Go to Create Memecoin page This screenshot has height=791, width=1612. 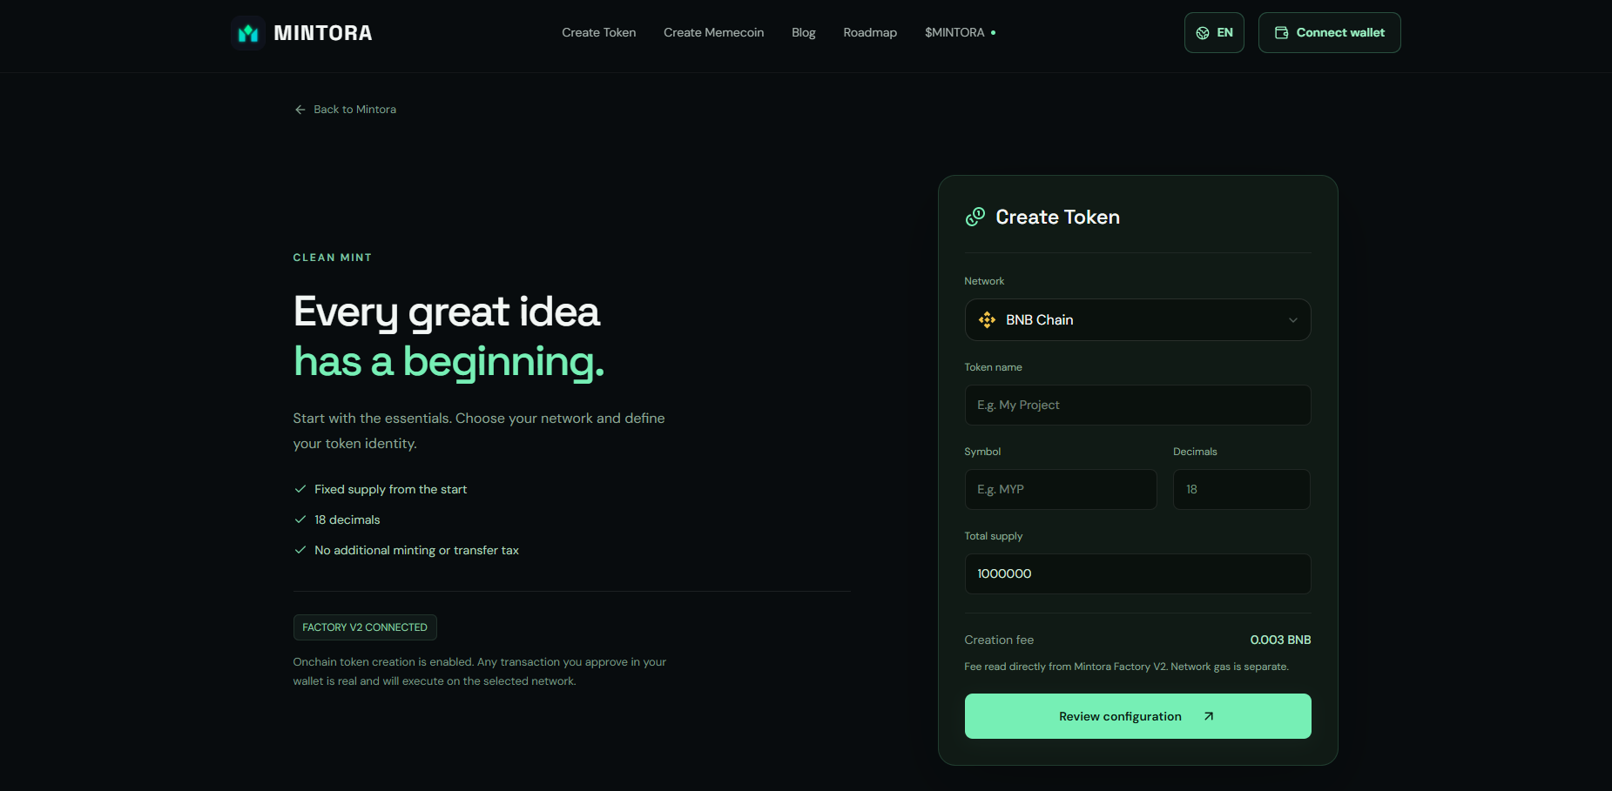(714, 33)
